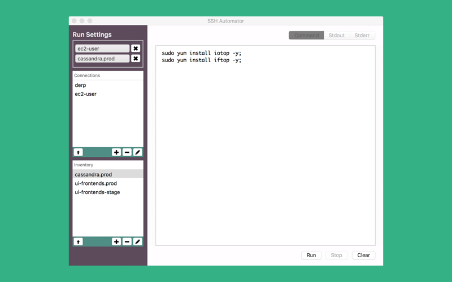Select the Command tab
The width and height of the screenshot is (452, 282).
point(306,36)
